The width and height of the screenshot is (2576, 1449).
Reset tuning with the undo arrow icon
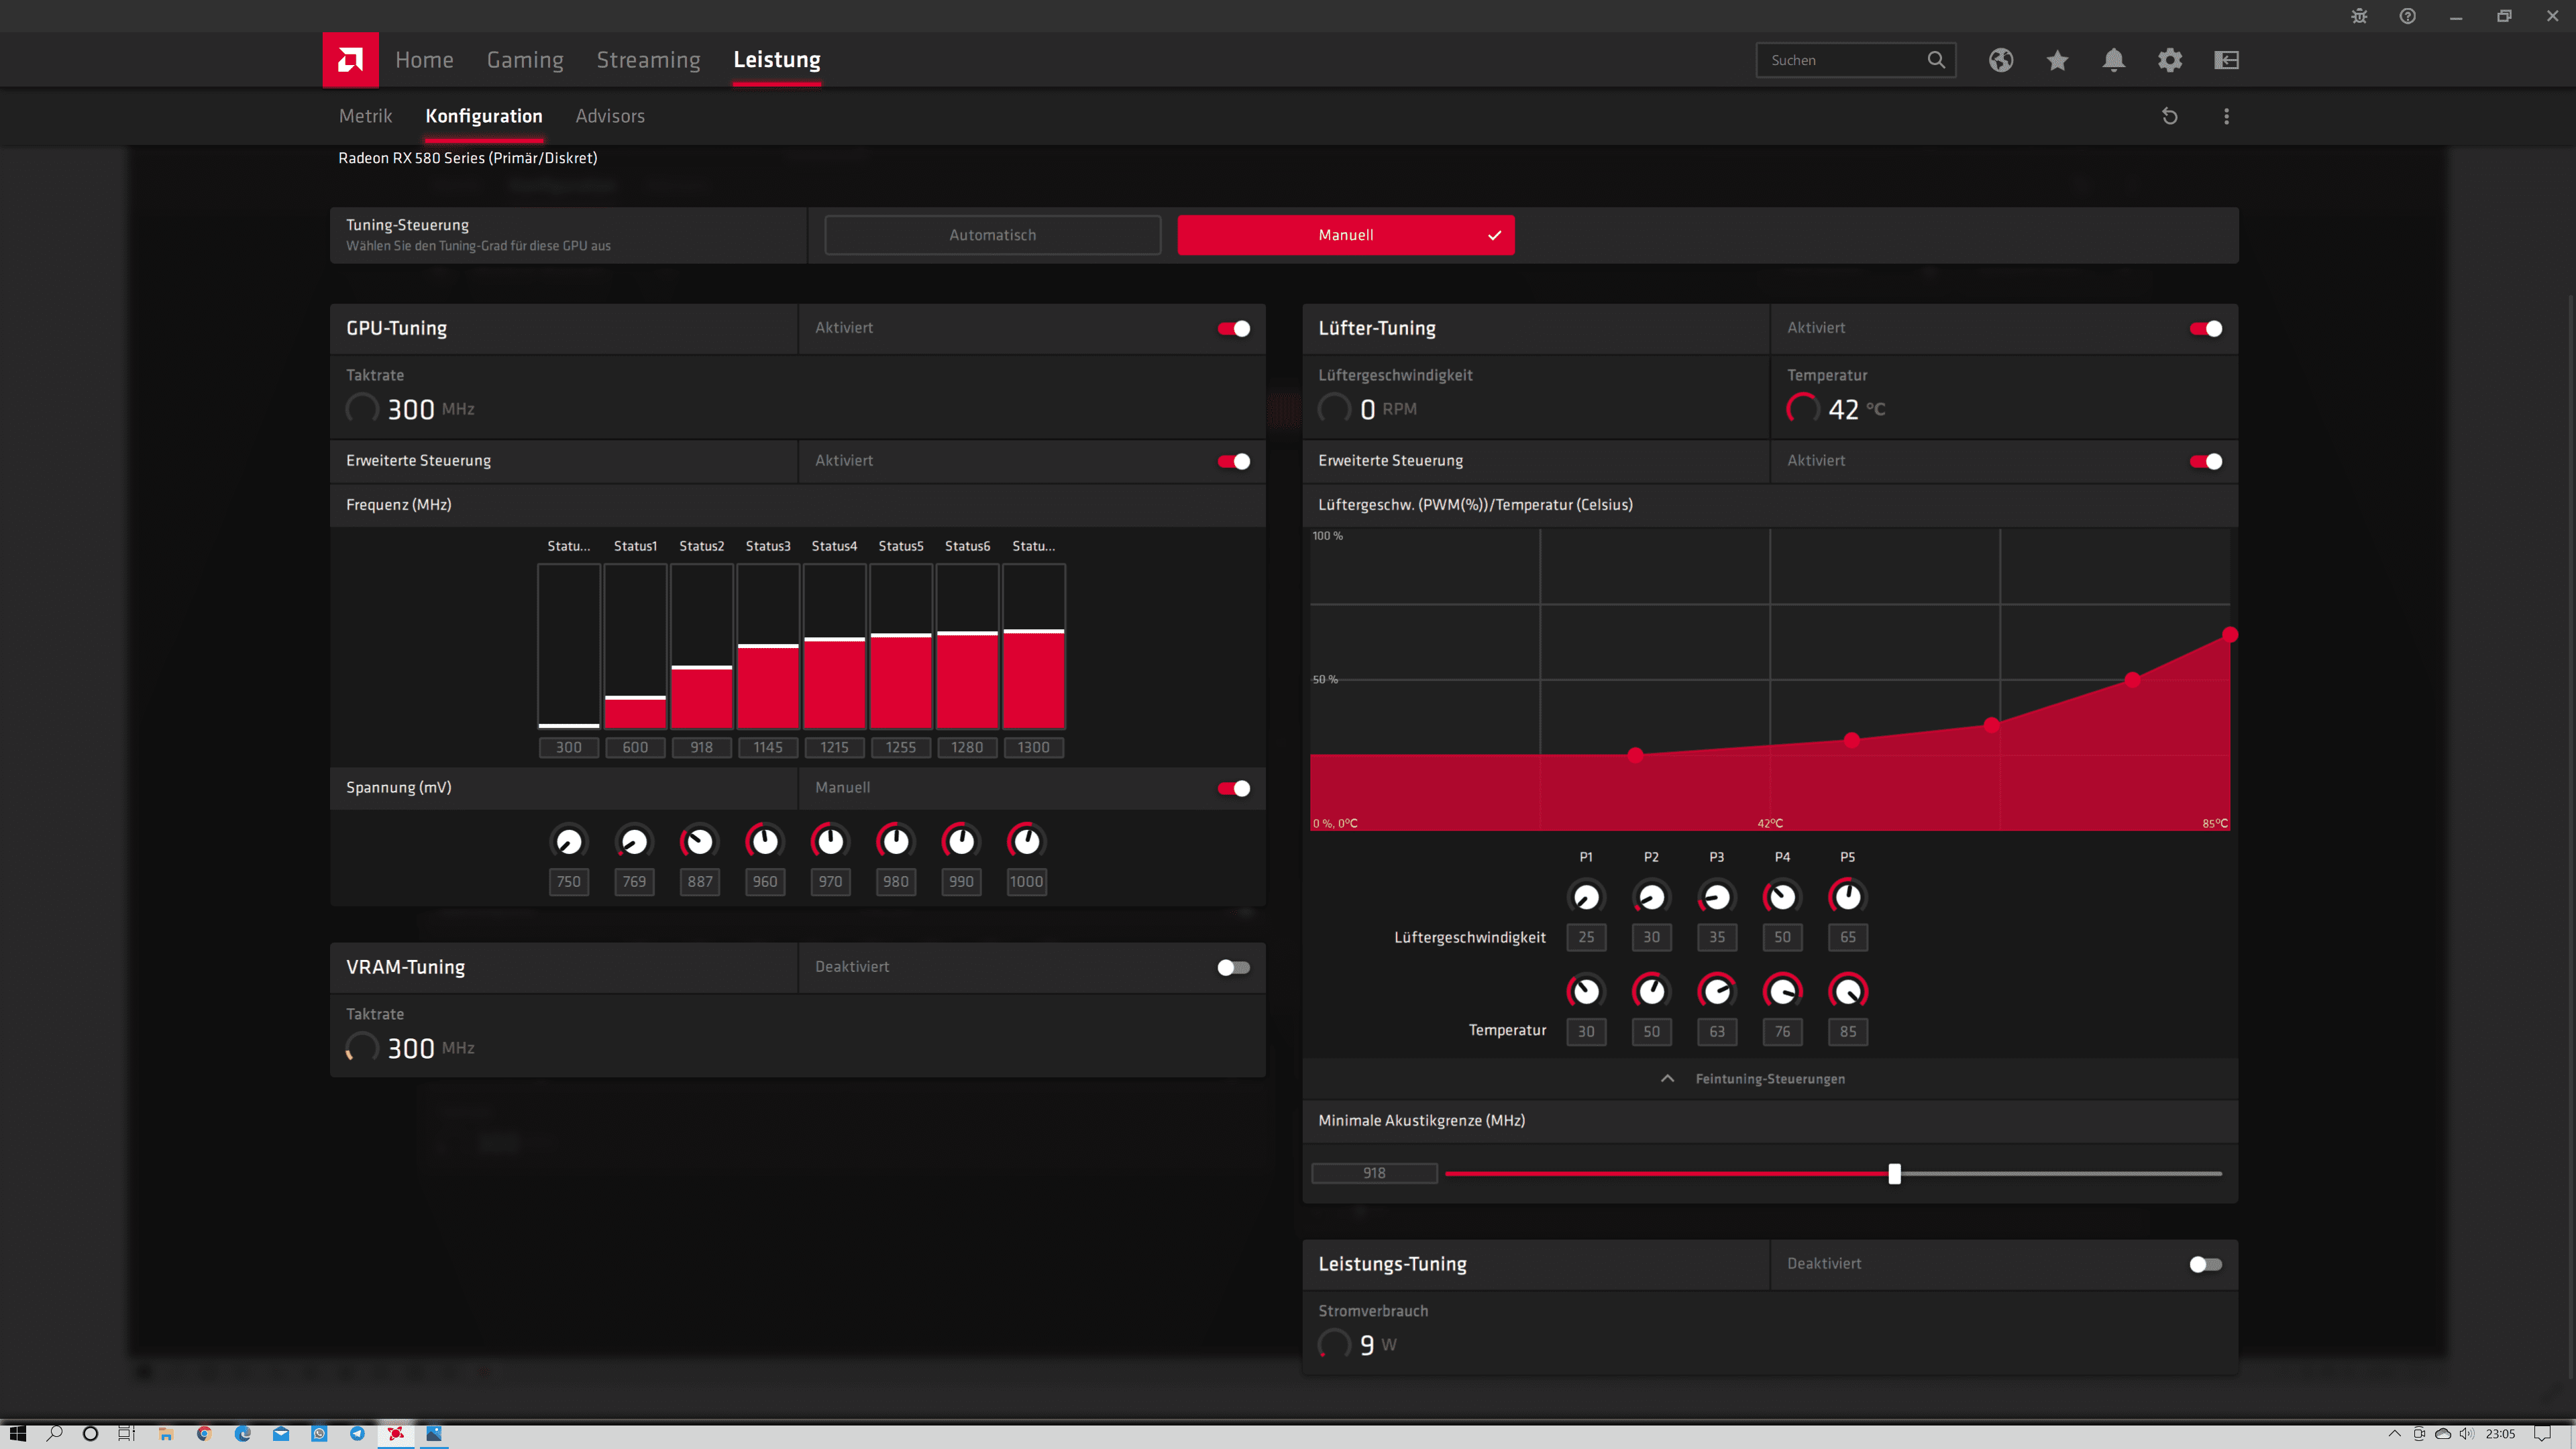(2169, 116)
